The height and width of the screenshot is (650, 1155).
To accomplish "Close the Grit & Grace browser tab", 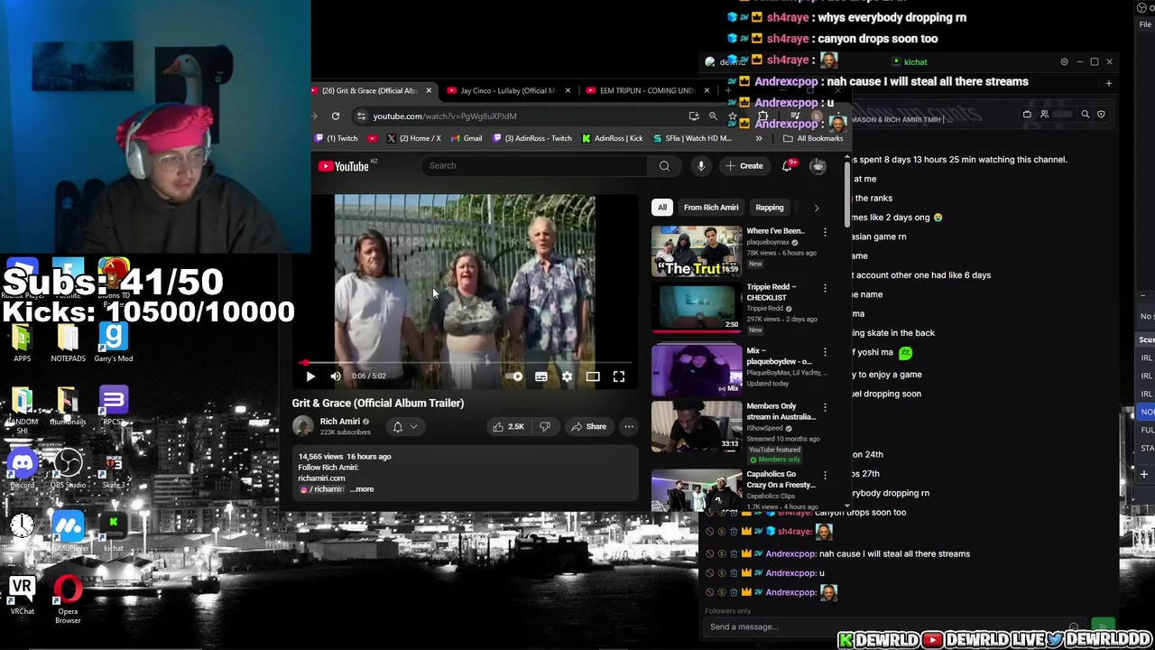I will tap(429, 90).
